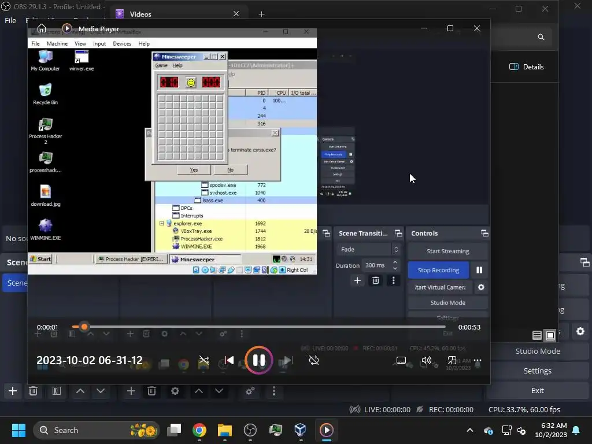Switch to OBS grid view mode
This screenshot has height=444, width=592.
pyautogui.click(x=550, y=335)
